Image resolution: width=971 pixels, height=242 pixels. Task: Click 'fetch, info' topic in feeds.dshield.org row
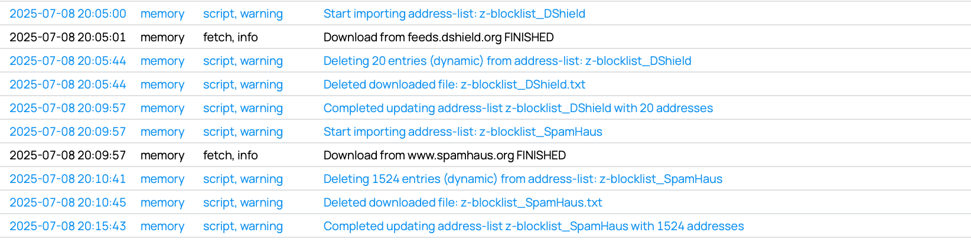pos(230,37)
